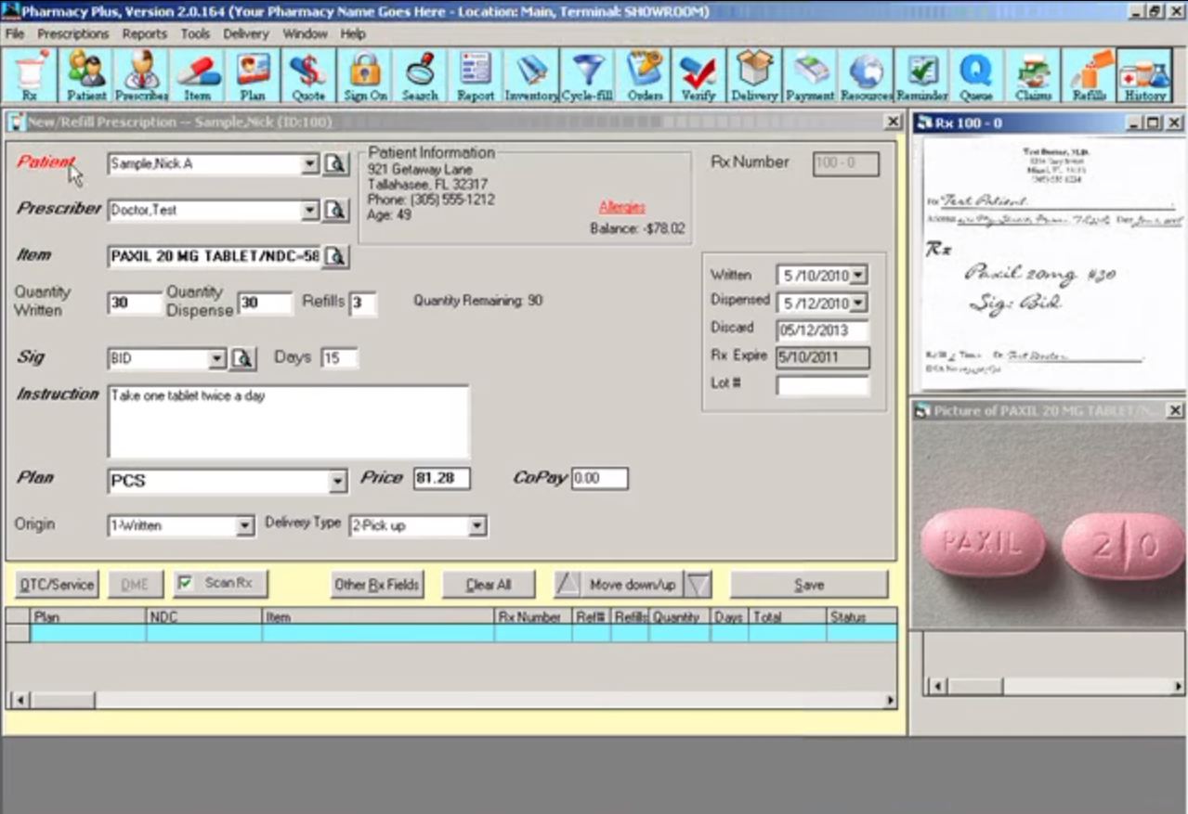Open the Rx toolbar icon

(30, 75)
